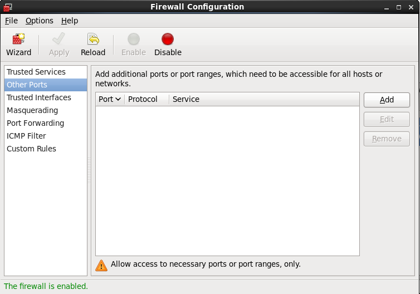The height and width of the screenshot is (294, 420).
Task: Disable the firewall via red icon
Action: click(168, 39)
